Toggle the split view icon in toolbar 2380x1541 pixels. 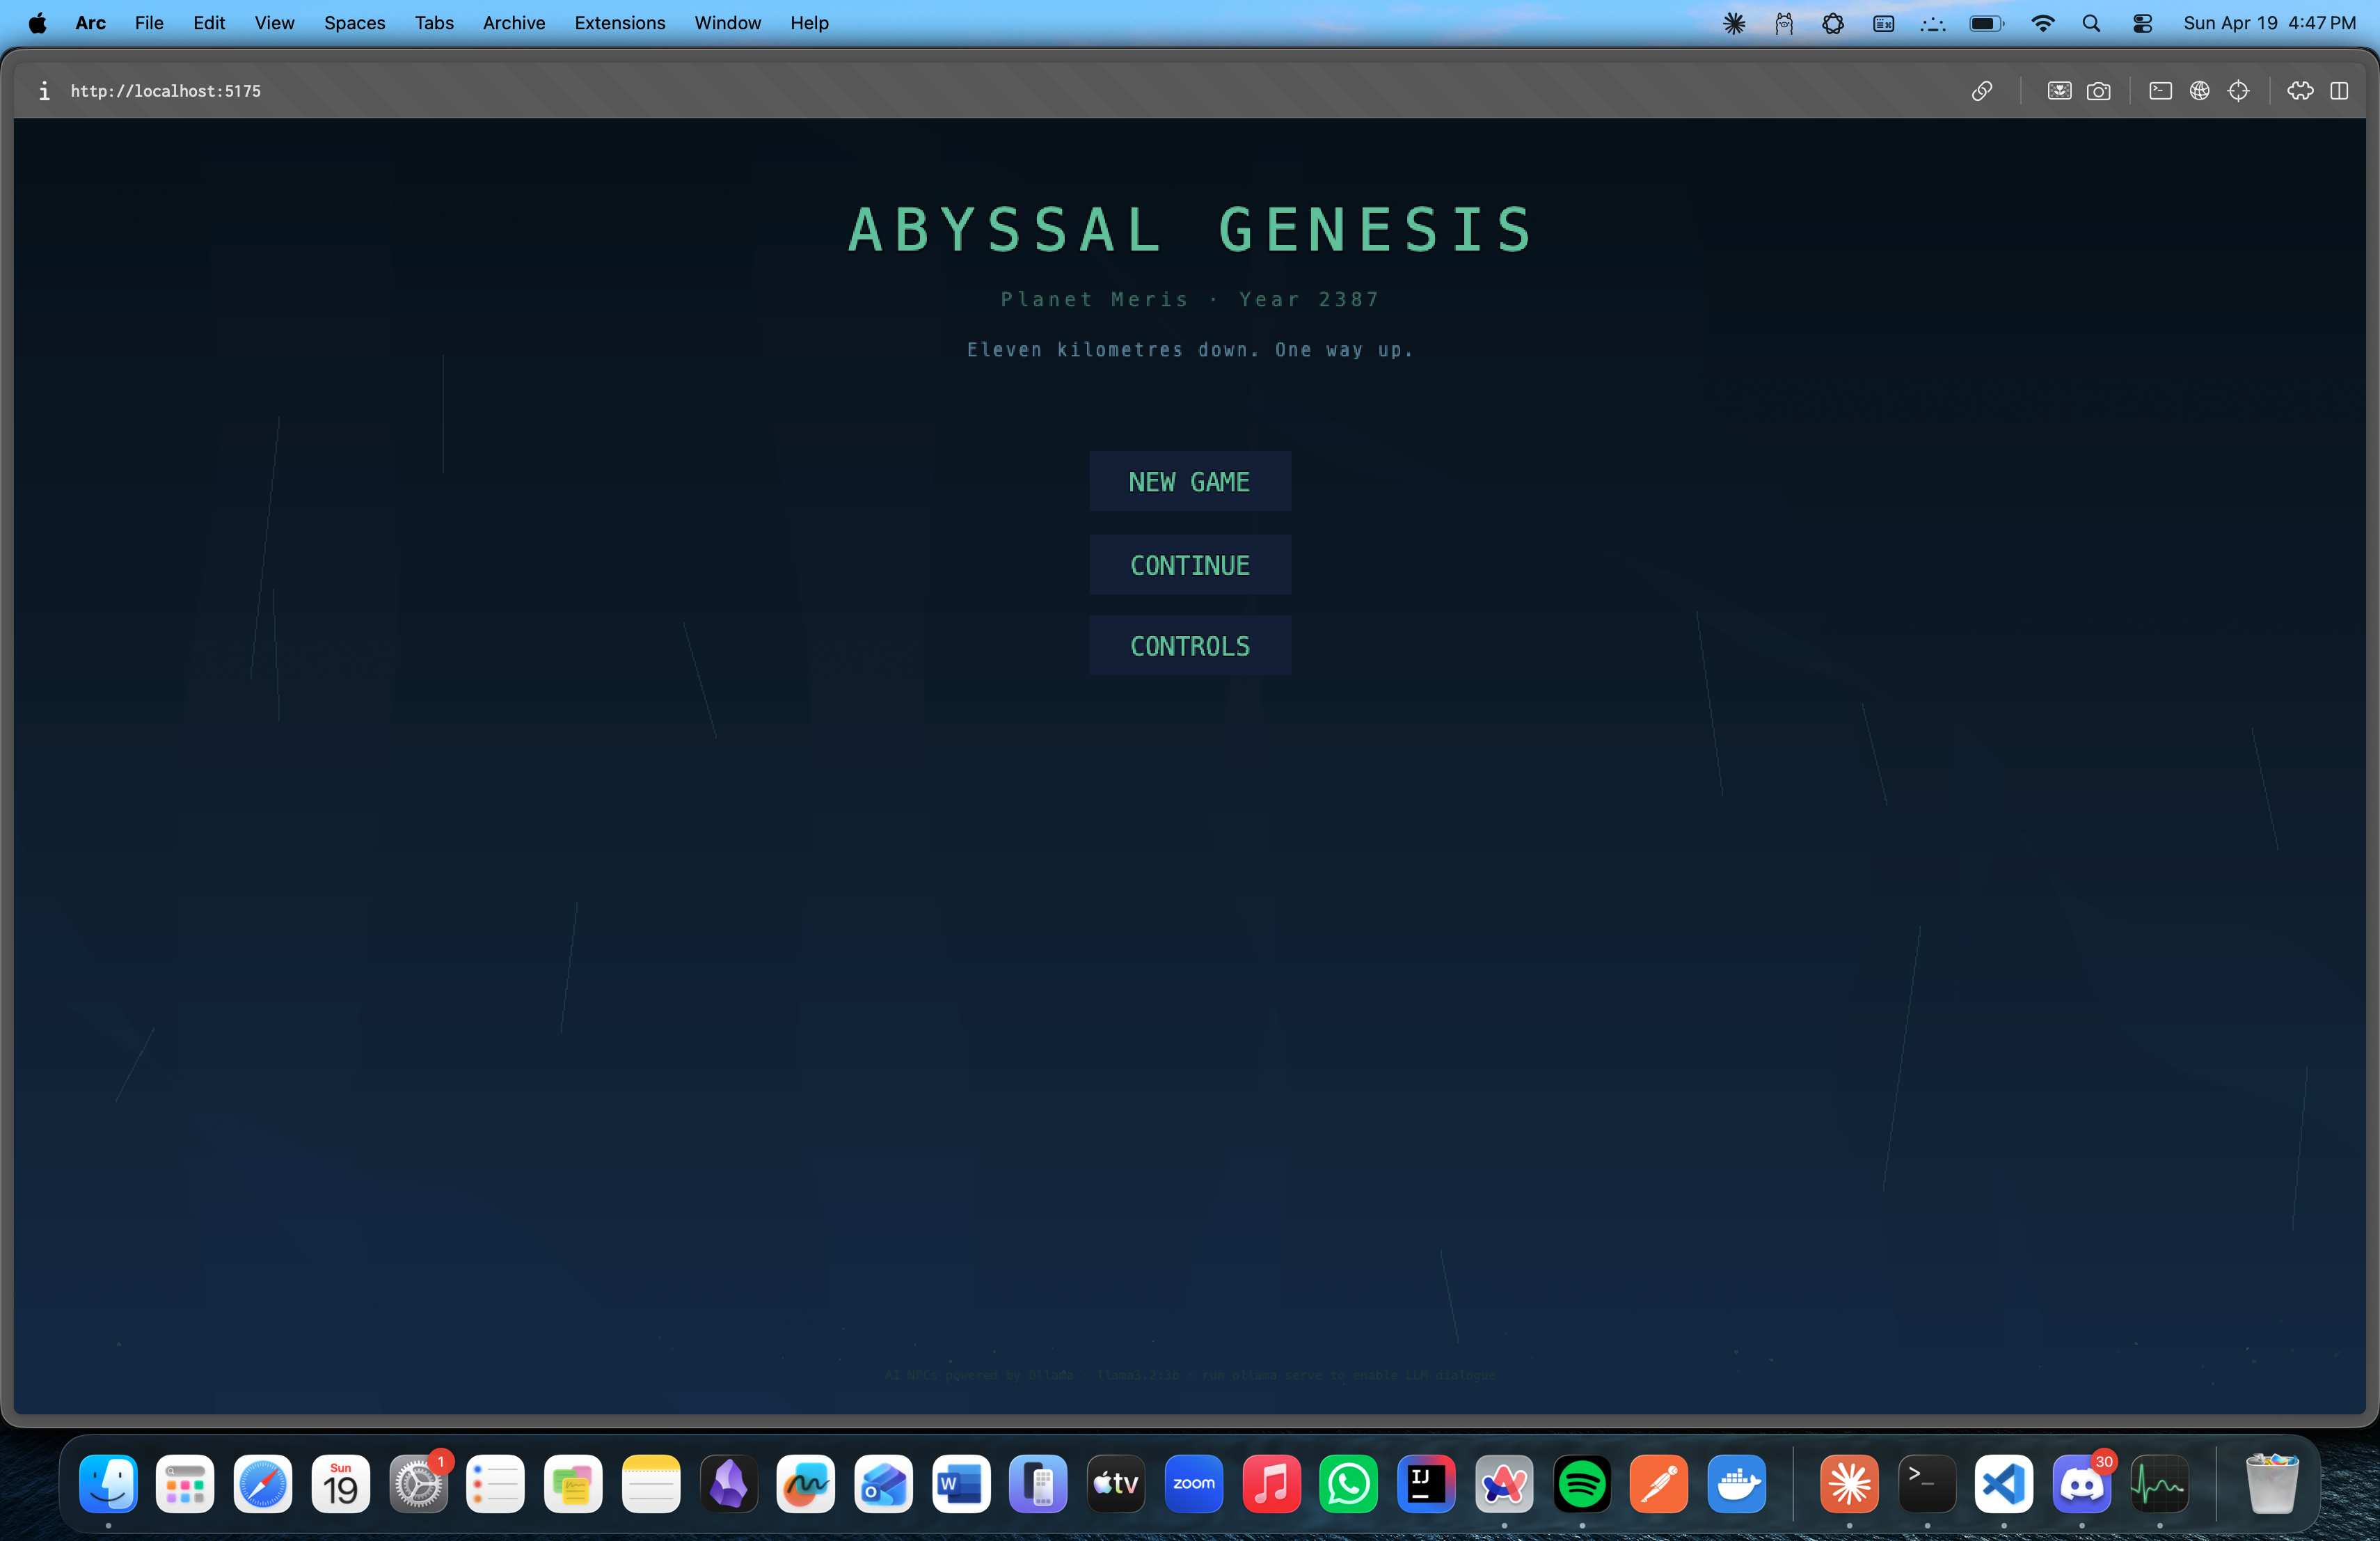(2339, 91)
